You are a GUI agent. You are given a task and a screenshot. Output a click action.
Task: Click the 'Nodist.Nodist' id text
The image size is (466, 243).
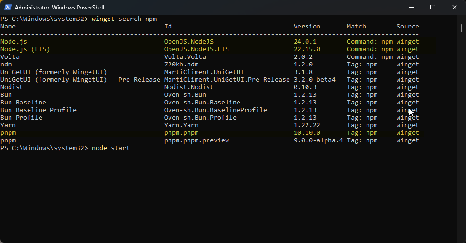189,87
